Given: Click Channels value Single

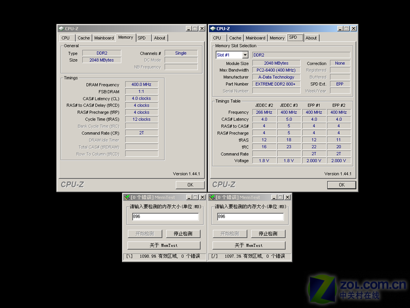Looking at the screenshot, I should [x=181, y=53].
